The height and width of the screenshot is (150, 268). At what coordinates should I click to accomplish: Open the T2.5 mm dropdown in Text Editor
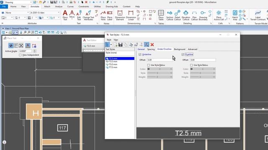[x=94, y=46]
